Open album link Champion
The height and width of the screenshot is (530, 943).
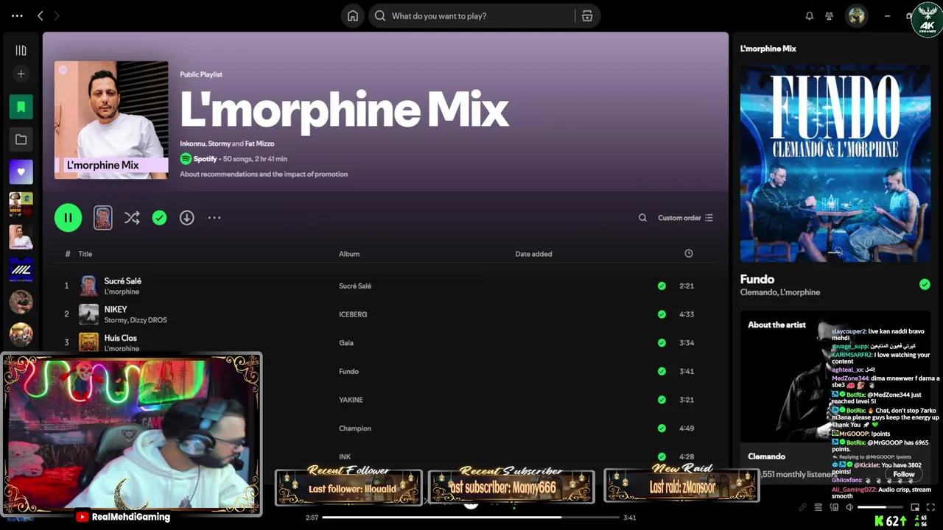click(355, 428)
